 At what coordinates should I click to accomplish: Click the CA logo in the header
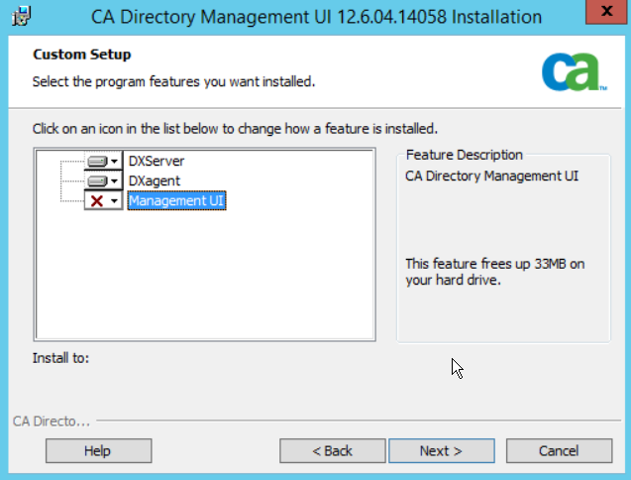pos(574,71)
